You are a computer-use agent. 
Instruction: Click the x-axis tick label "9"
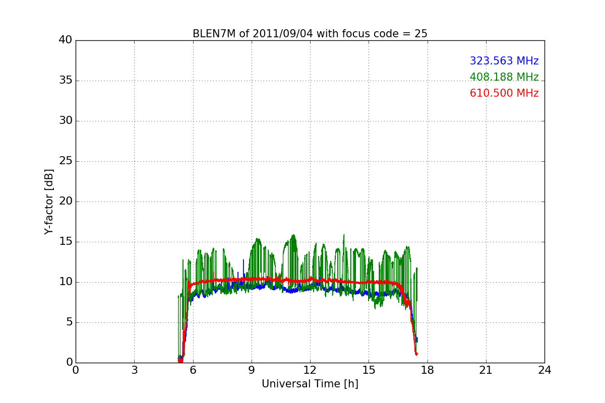(252, 370)
